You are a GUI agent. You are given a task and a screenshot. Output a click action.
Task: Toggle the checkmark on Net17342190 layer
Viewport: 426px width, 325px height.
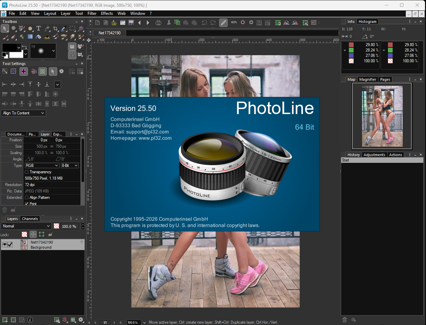click(10, 245)
